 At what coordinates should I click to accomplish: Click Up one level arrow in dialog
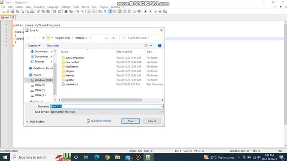[43, 38]
